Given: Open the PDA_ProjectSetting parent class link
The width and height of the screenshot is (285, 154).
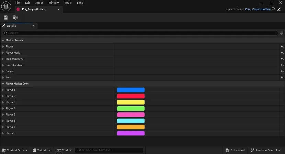Looking at the screenshot, I should (258, 9).
